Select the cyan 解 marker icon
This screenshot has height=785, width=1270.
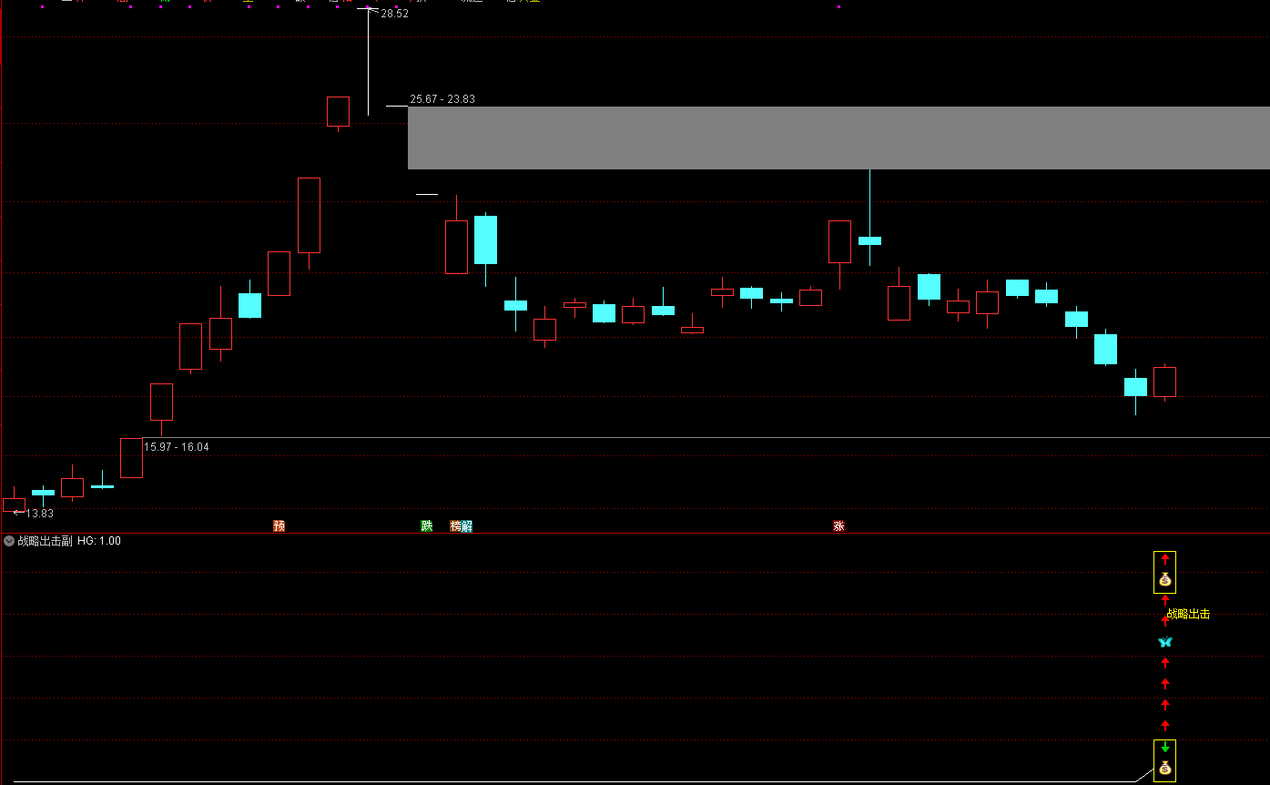coord(467,526)
